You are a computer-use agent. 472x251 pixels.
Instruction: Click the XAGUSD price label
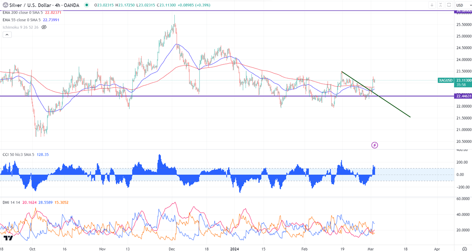pos(445,81)
